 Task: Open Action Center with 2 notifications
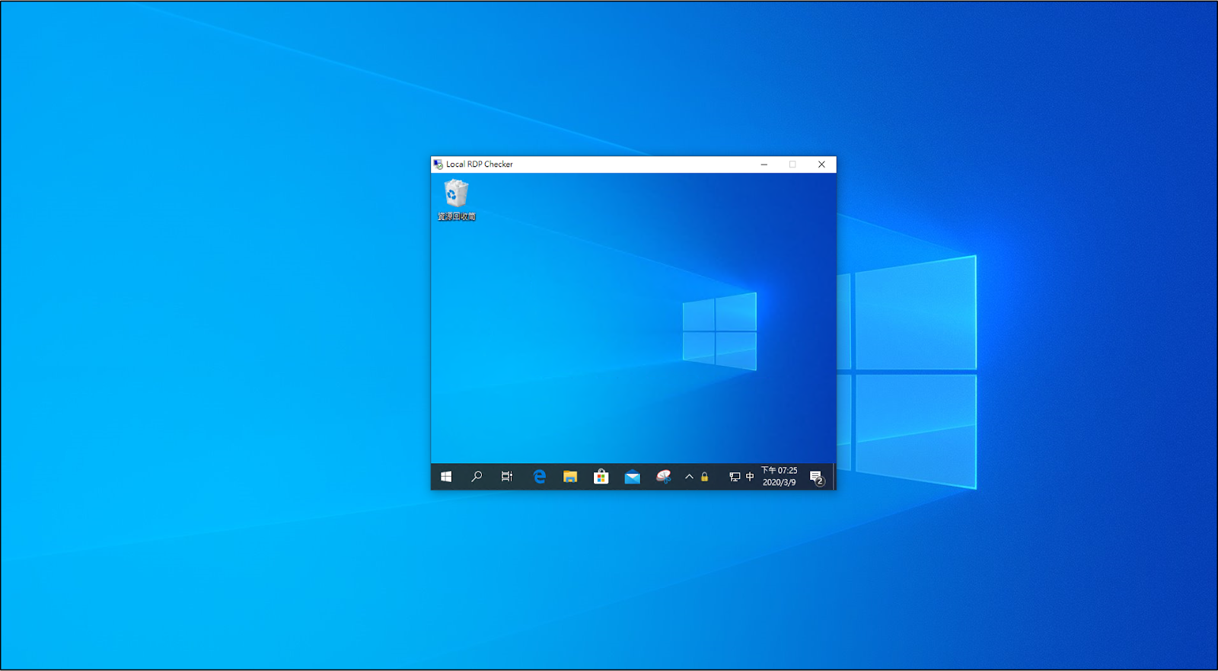point(816,477)
